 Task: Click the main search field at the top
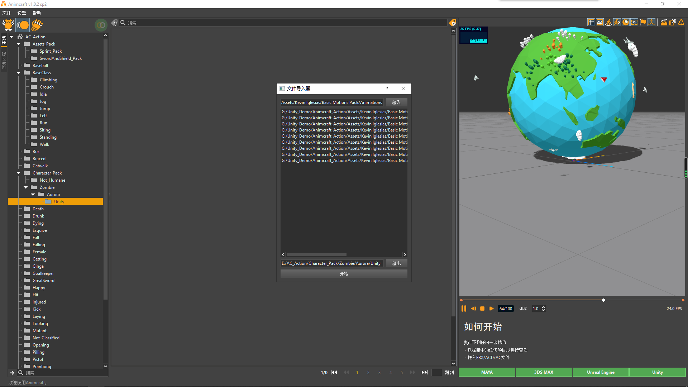283,23
